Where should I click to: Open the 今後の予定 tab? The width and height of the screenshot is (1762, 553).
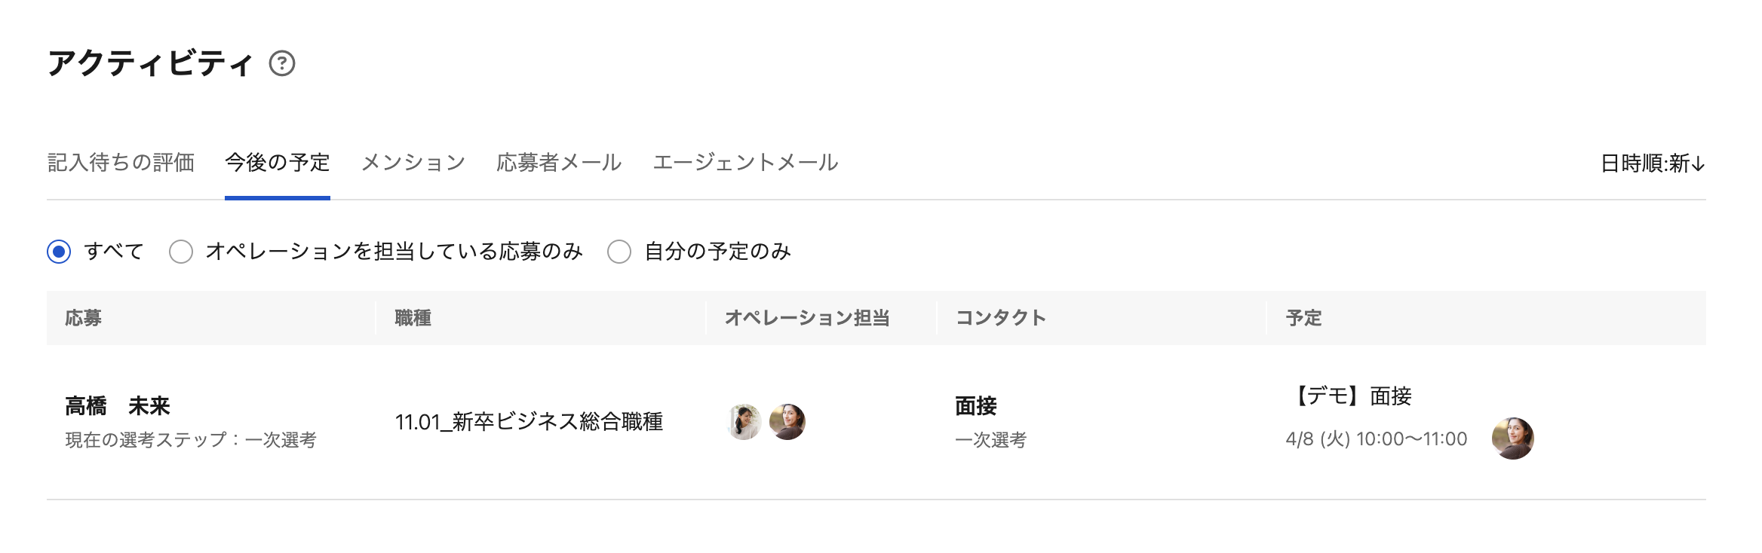pyautogui.click(x=277, y=163)
